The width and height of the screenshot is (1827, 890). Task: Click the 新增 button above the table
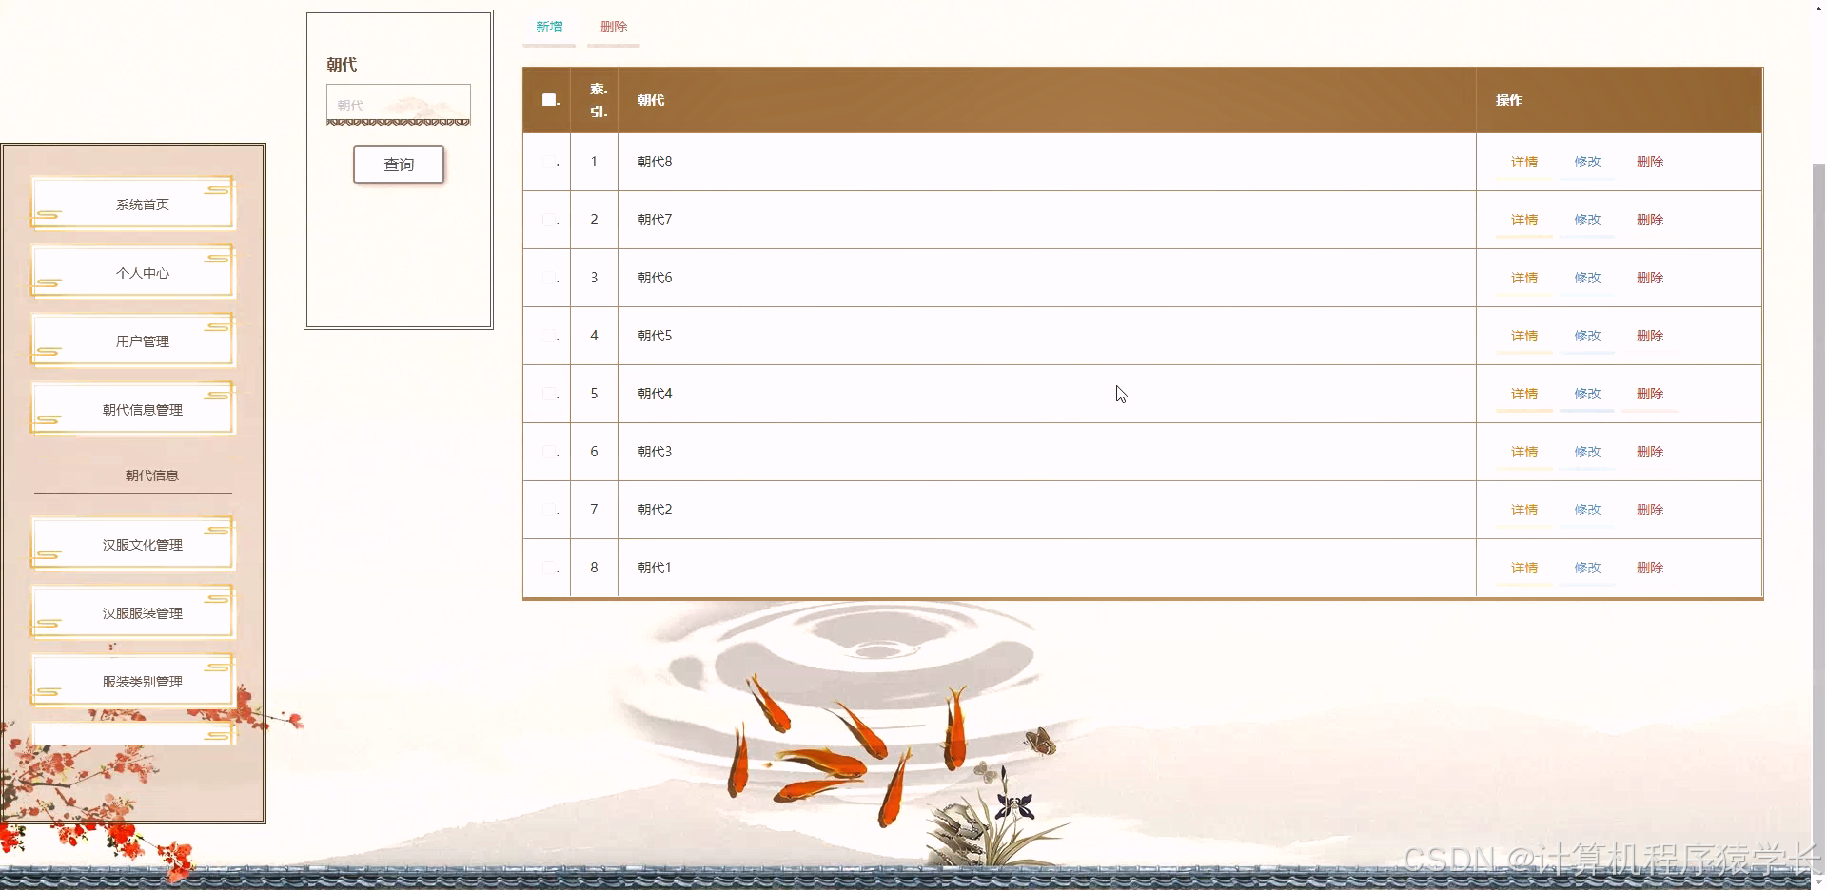point(549,28)
